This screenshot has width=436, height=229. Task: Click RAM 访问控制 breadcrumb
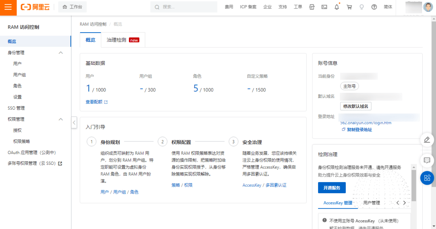click(x=93, y=24)
